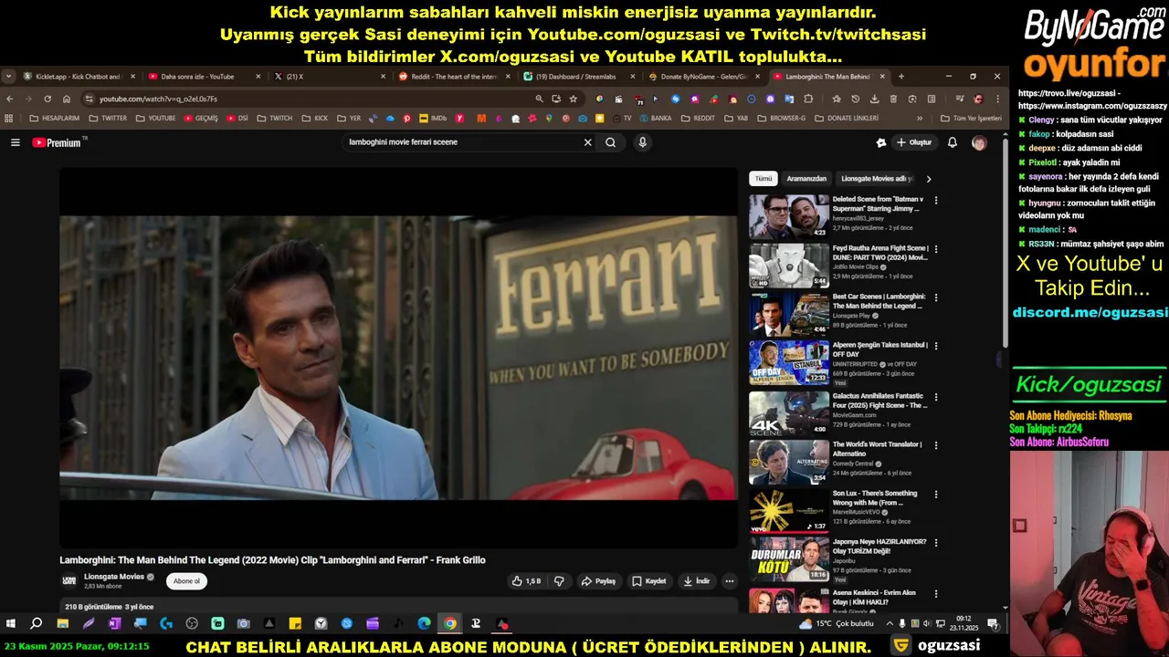Switch to Chrome in the taskbar
The height and width of the screenshot is (657, 1169).
tap(450, 624)
